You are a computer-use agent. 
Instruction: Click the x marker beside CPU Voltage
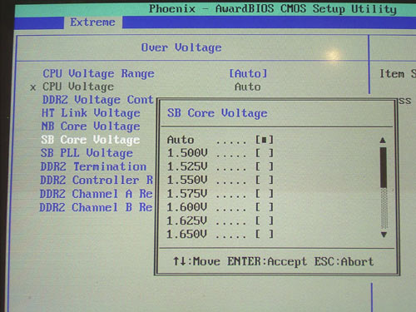33,87
